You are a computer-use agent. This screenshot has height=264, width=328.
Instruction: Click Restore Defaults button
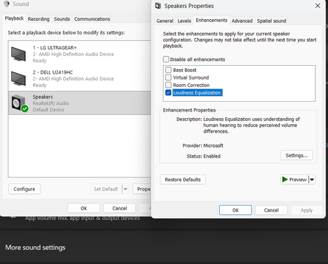pyautogui.click(x=183, y=179)
